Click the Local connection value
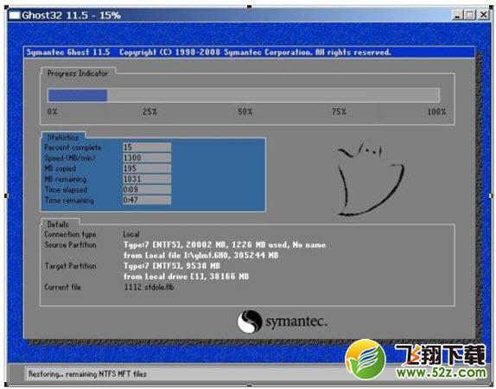The width and height of the screenshot is (496, 389). point(131,234)
